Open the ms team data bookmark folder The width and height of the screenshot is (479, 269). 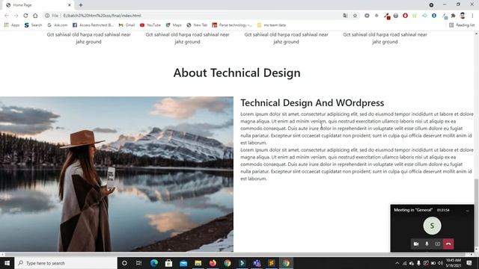272,25
